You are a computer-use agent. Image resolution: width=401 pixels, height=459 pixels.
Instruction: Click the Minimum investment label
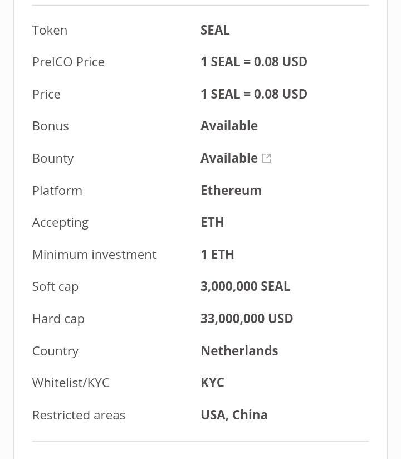click(x=94, y=255)
